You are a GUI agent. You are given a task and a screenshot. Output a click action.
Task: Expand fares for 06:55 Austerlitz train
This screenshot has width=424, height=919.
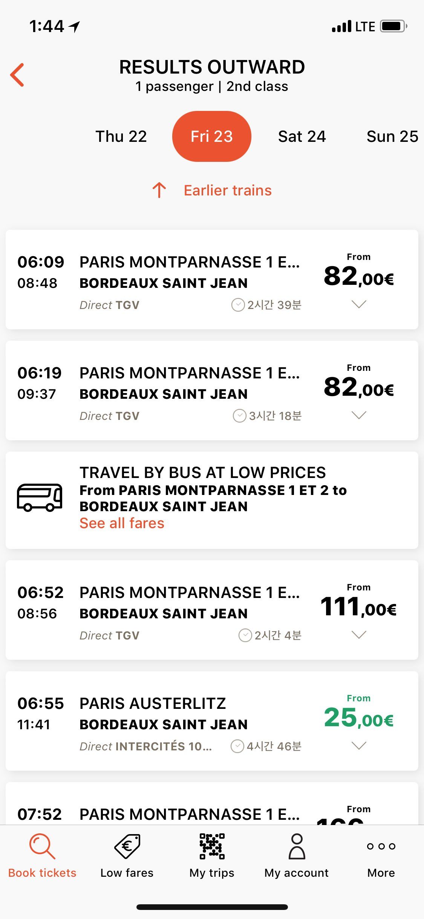pos(359,745)
